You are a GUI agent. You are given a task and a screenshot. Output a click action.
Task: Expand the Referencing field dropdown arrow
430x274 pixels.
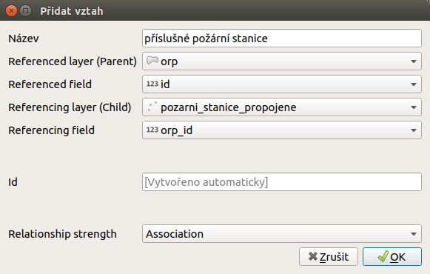click(414, 130)
